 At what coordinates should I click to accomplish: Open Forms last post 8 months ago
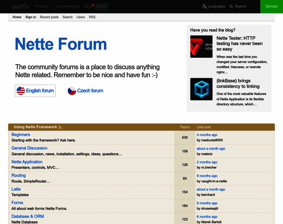point(207,203)
